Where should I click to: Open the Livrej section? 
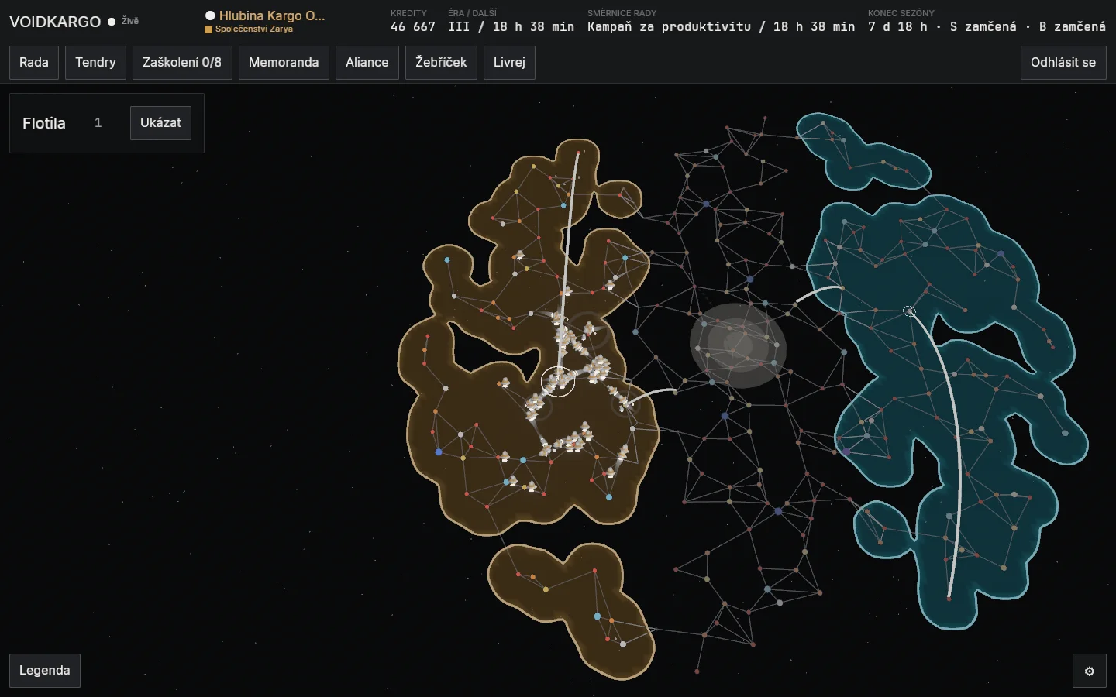[509, 63]
